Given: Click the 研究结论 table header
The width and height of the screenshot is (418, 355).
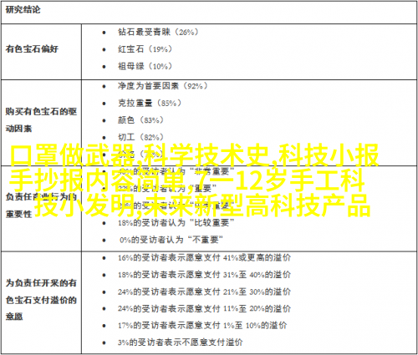Looking at the screenshot, I should click(23, 10).
